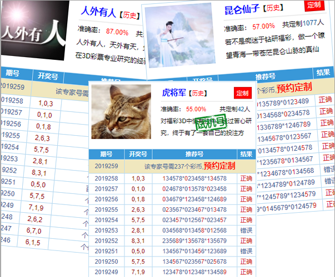View 历史 records for 虎将军
This screenshot has width=335, height=277.
coord(198,93)
